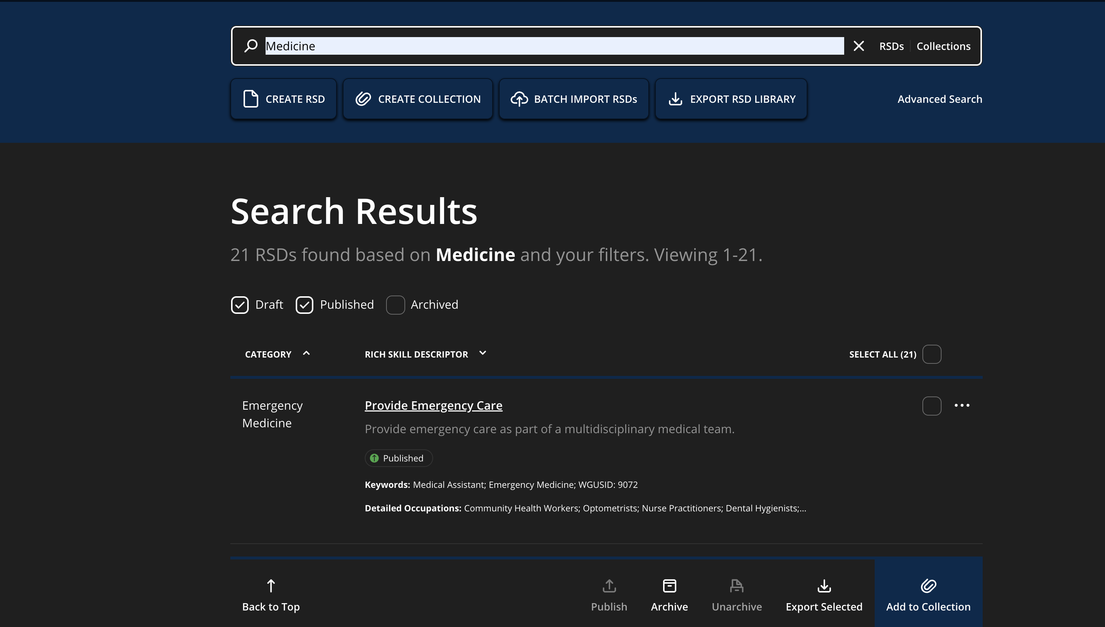Check the Select All (21) checkbox
The image size is (1105, 627).
click(931, 354)
